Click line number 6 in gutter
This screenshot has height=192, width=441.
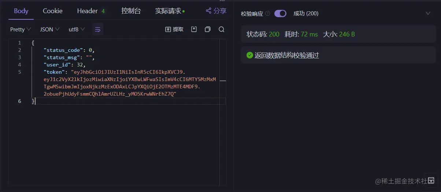click(20, 101)
